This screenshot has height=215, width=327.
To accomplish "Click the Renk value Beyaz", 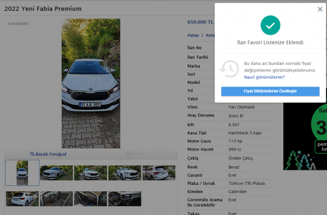I will (x=234, y=167).
